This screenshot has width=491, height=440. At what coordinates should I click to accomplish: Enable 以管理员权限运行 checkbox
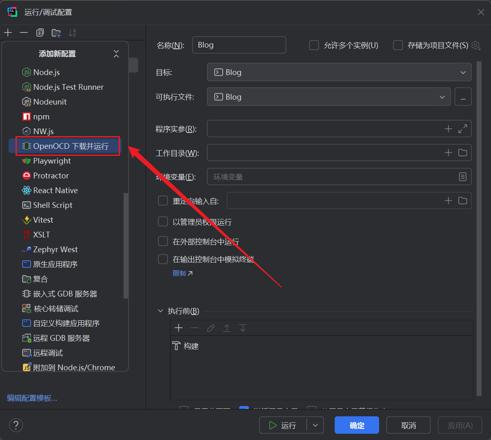[x=163, y=221]
